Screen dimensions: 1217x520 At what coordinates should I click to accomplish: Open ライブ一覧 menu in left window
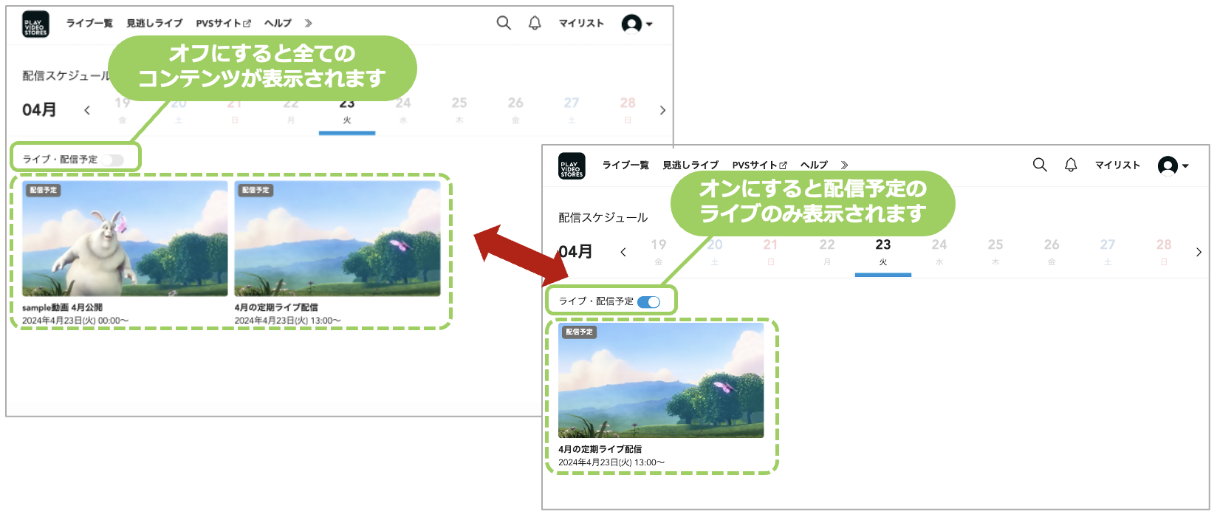[89, 24]
